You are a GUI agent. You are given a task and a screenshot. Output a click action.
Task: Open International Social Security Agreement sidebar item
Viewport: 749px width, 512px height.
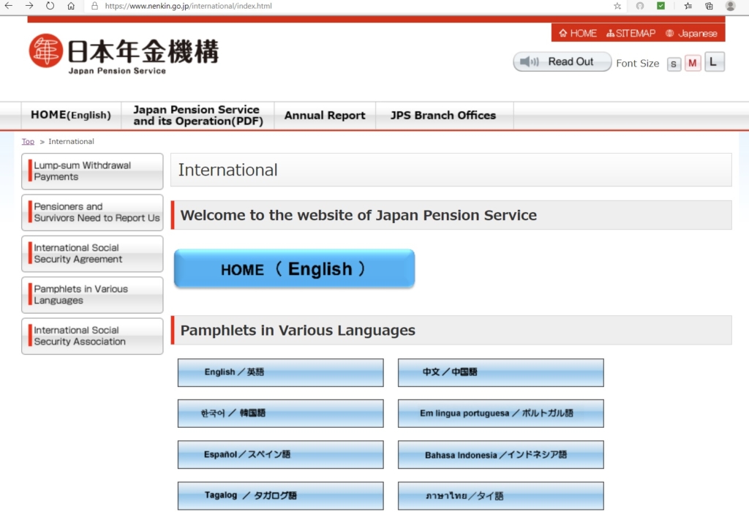coord(92,254)
